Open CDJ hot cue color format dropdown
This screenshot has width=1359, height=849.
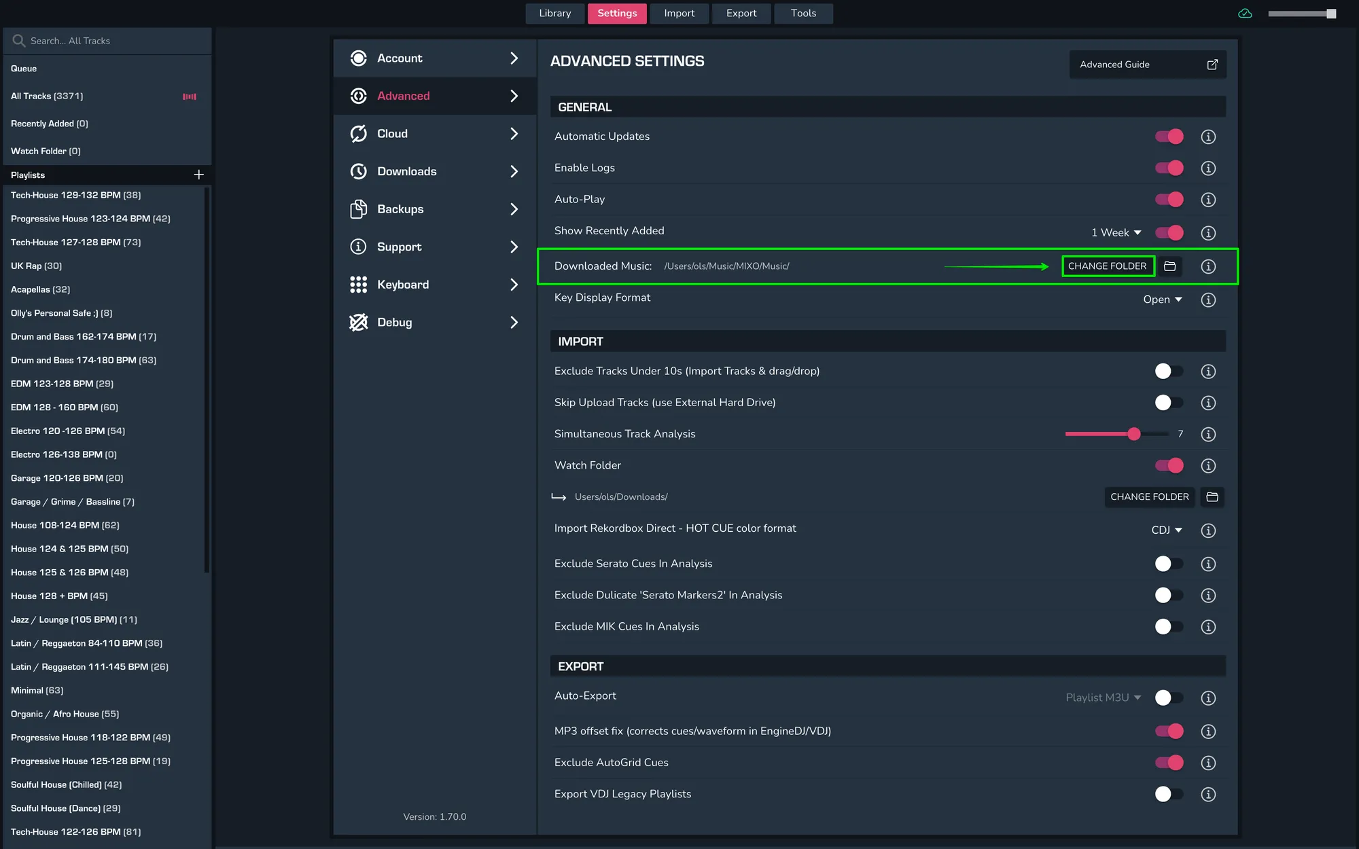coord(1166,530)
